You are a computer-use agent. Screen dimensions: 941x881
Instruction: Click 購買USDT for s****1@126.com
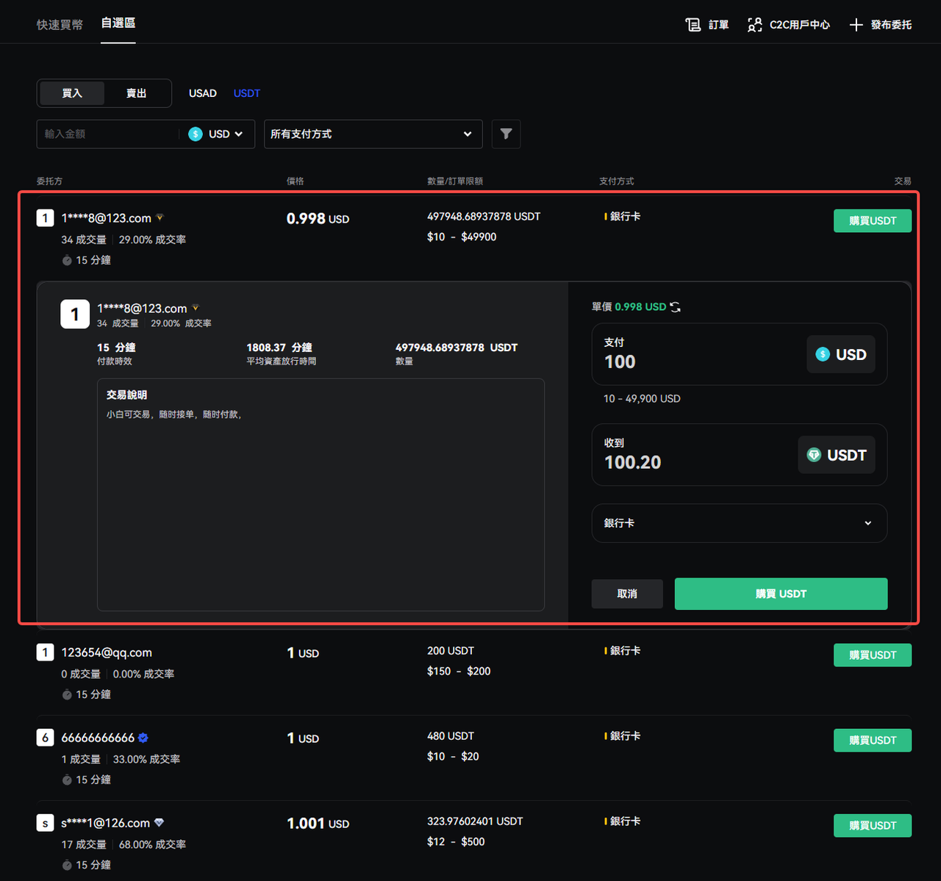click(x=873, y=825)
